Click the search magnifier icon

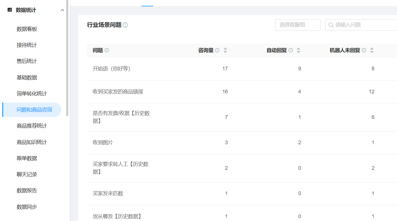[x=331, y=25]
